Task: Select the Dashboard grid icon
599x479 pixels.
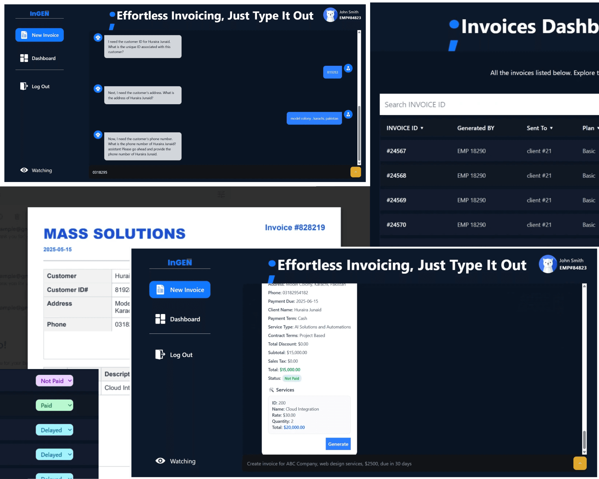Action: click(x=24, y=58)
